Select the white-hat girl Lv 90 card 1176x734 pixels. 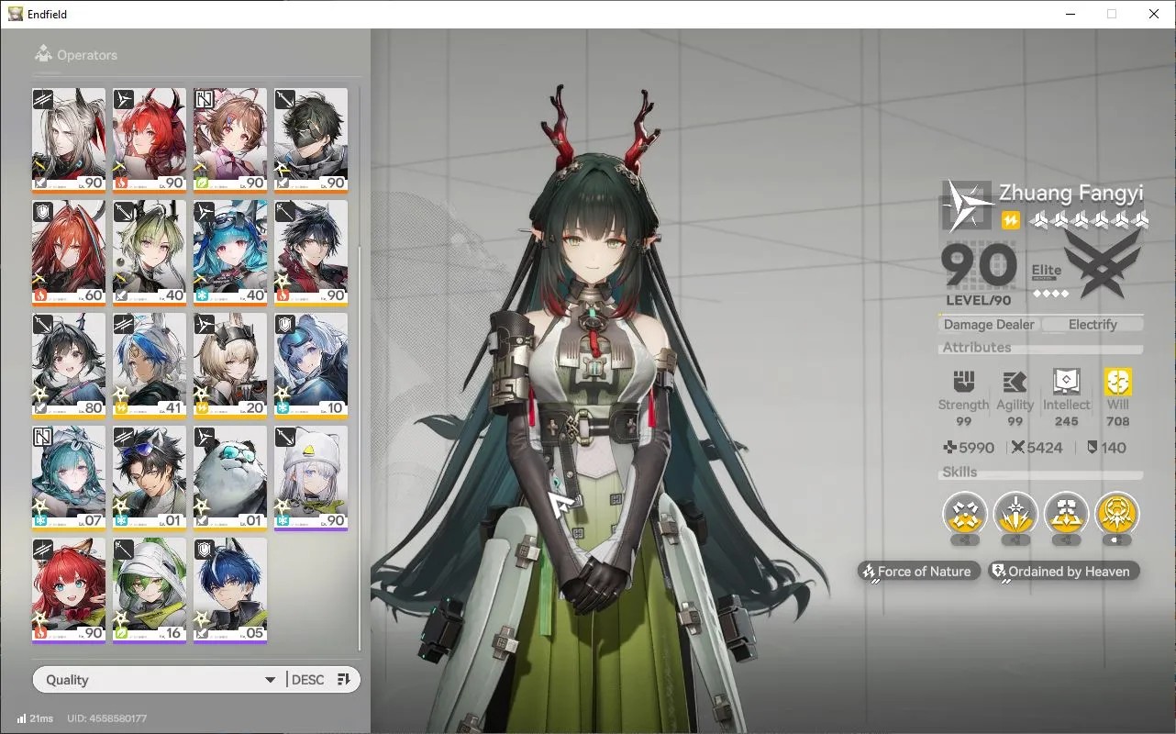click(311, 478)
